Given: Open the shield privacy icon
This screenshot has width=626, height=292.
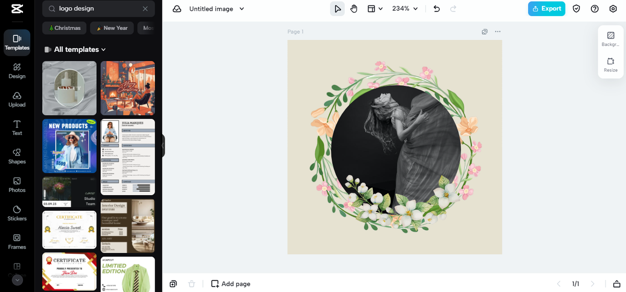Looking at the screenshot, I should click(x=577, y=9).
